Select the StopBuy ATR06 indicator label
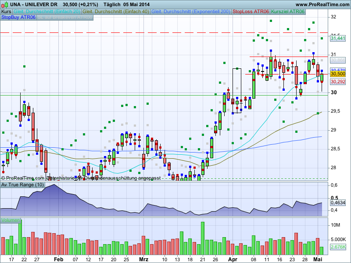The height and width of the screenshot is (263, 351). (18, 18)
